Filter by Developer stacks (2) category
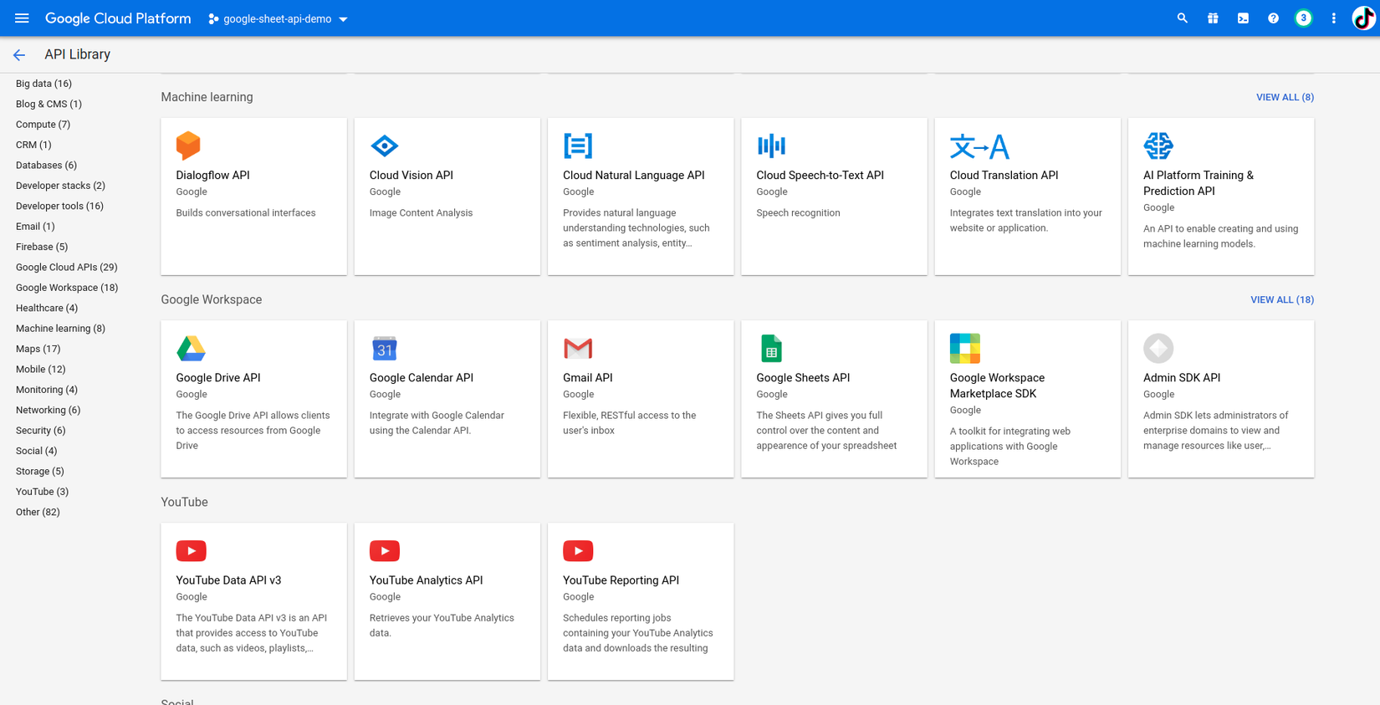The image size is (1380, 705). click(x=60, y=186)
